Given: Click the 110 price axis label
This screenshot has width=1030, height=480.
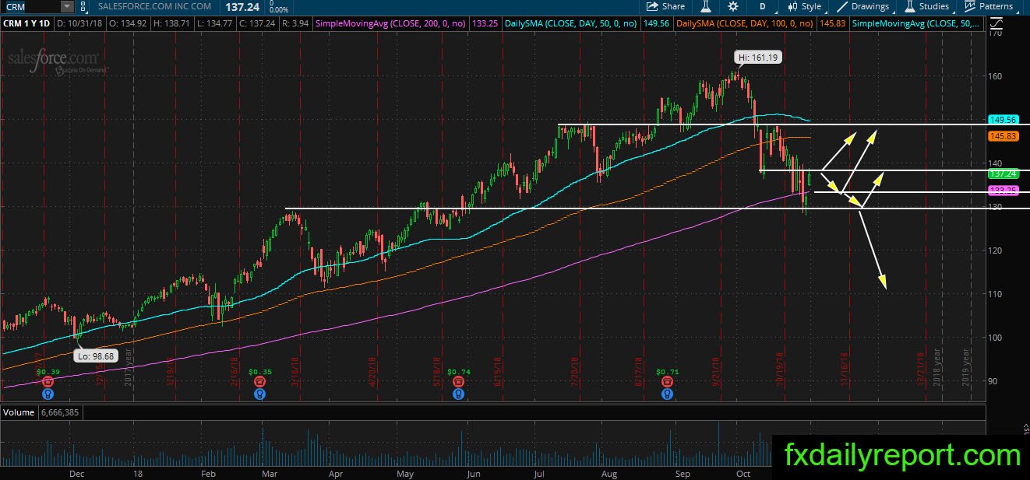Looking at the screenshot, I should click(x=995, y=294).
